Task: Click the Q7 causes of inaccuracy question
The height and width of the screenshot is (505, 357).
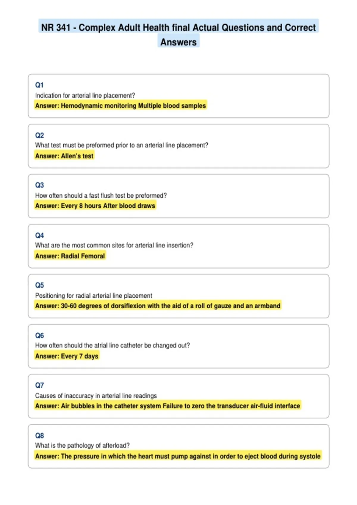Action: coord(96,396)
